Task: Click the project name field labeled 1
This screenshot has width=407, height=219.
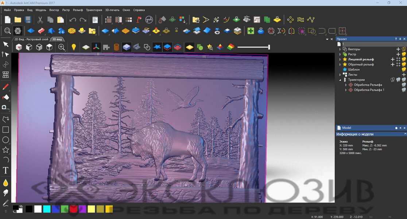Action: click(x=372, y=44)
